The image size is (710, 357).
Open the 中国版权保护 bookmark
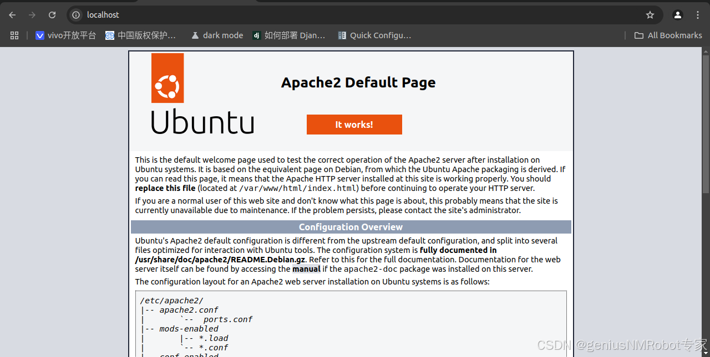click(141, 35)
